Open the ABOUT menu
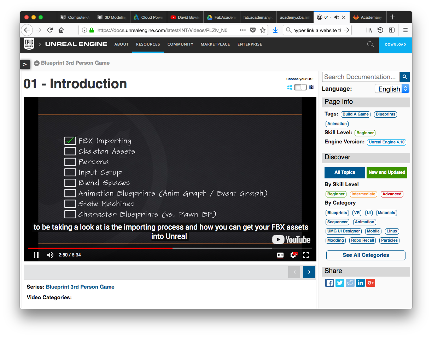432x337 pixels. click(122, 45)
